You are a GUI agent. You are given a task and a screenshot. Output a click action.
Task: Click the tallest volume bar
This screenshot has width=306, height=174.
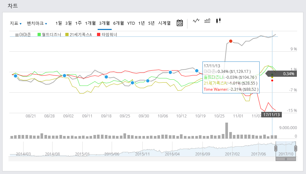[227, 130]
